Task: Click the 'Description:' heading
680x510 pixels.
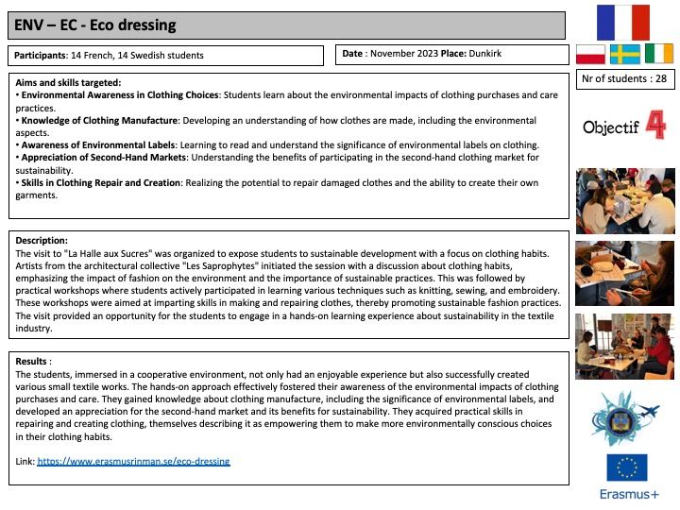Action: pyautogui.click(x=42, y=240)
